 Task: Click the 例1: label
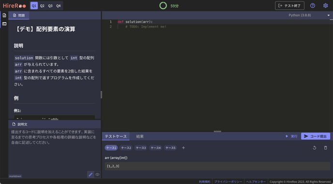(17, 110)
